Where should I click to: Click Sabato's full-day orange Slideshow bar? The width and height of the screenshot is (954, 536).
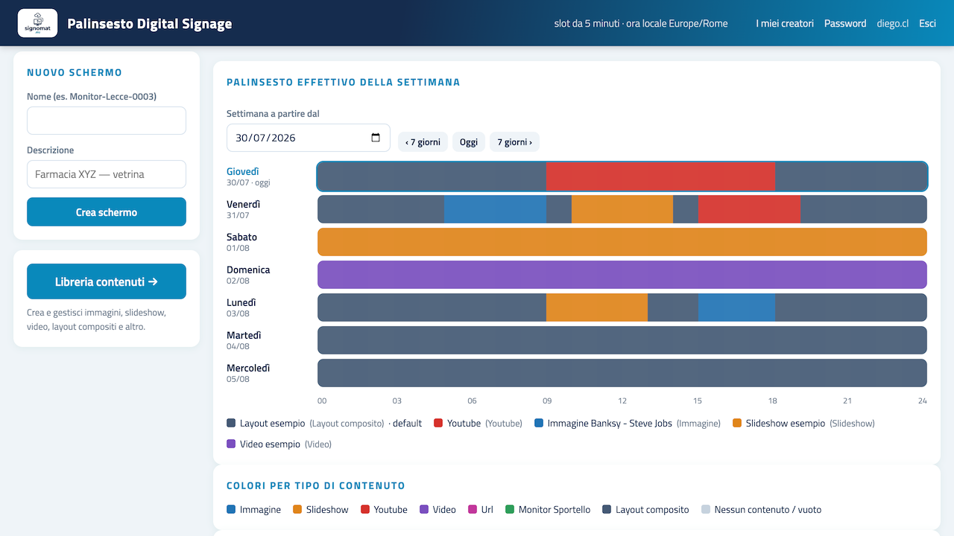[x=622, y=242]
